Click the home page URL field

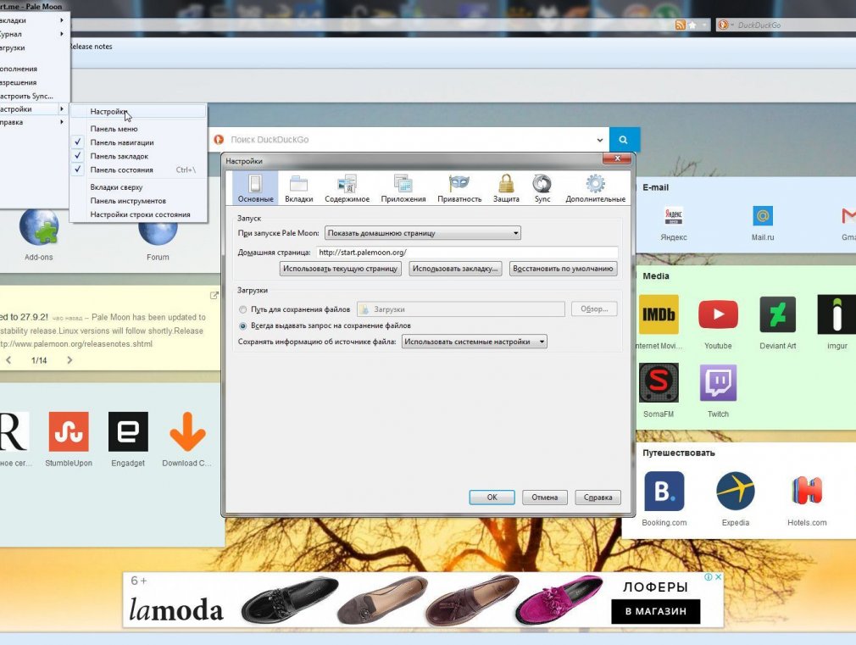[x=467, y=253]
